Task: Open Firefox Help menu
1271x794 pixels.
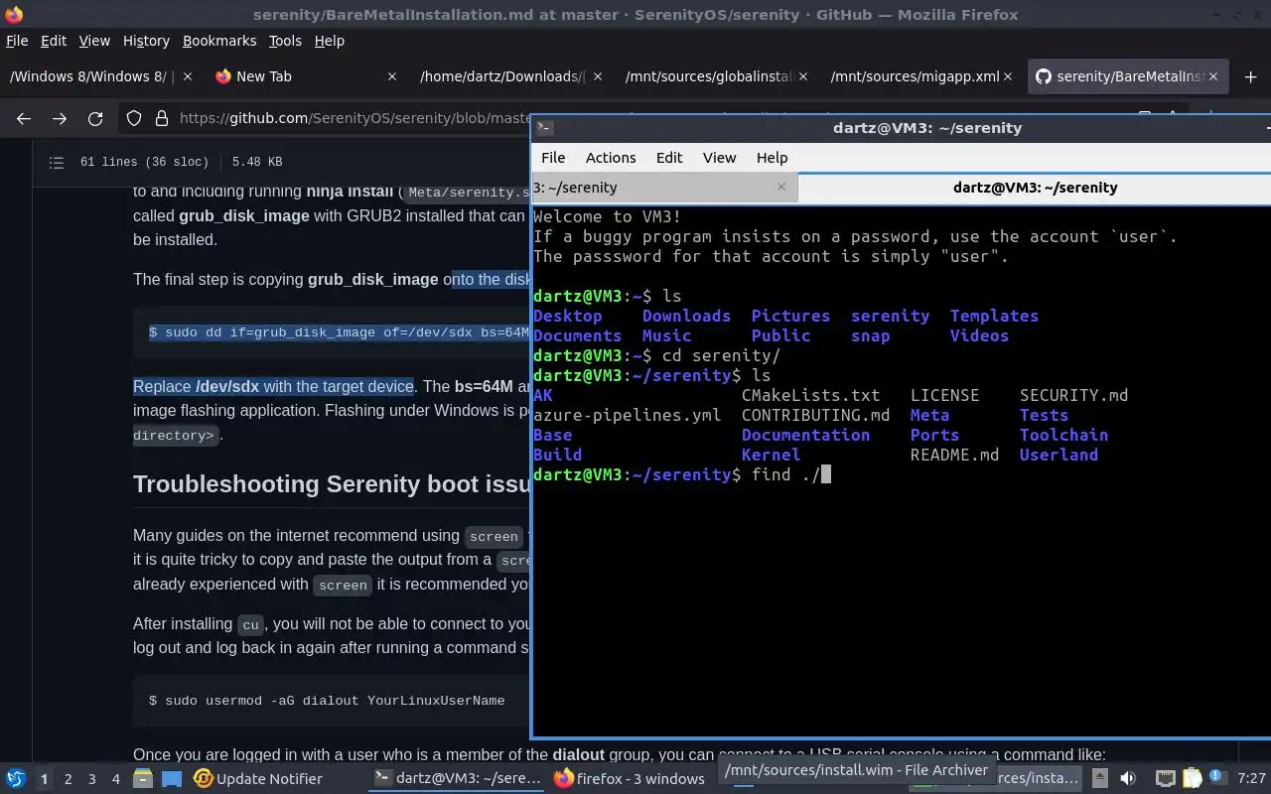Action: [x=329, y=41]
